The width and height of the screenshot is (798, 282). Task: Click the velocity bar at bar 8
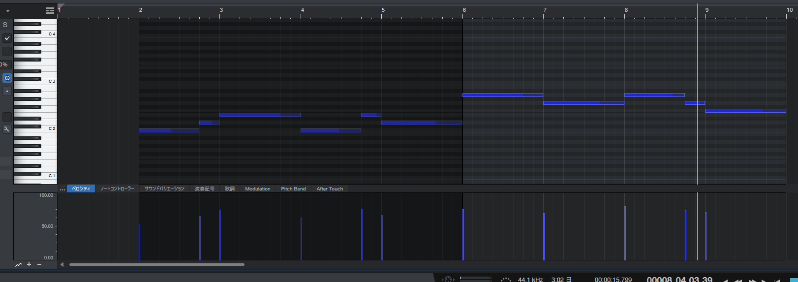click(x=625, y=233)
